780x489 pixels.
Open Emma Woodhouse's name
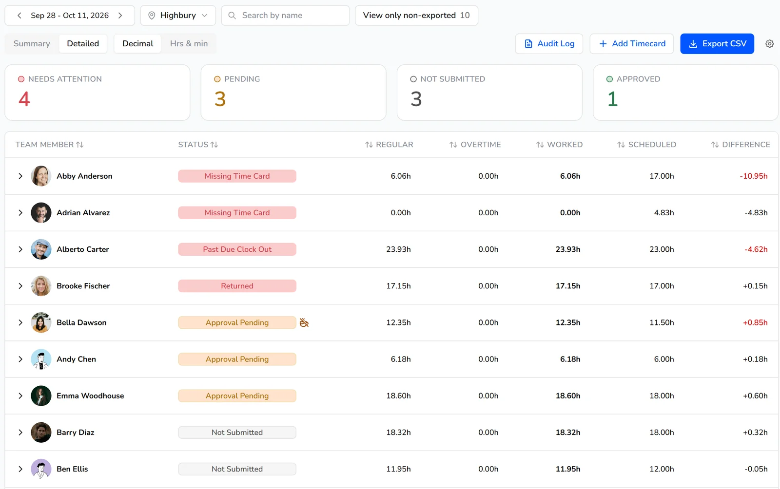click(x=90, y=396)
